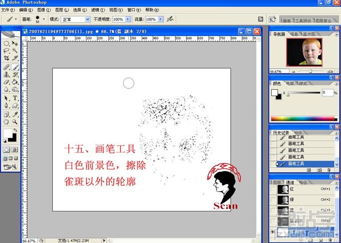Switch to the 路径 tab
The width and height of the screenshot is (341, 243).
303,182
